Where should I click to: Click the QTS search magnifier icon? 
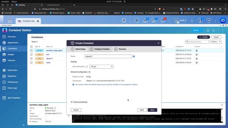tap(124, 21)
